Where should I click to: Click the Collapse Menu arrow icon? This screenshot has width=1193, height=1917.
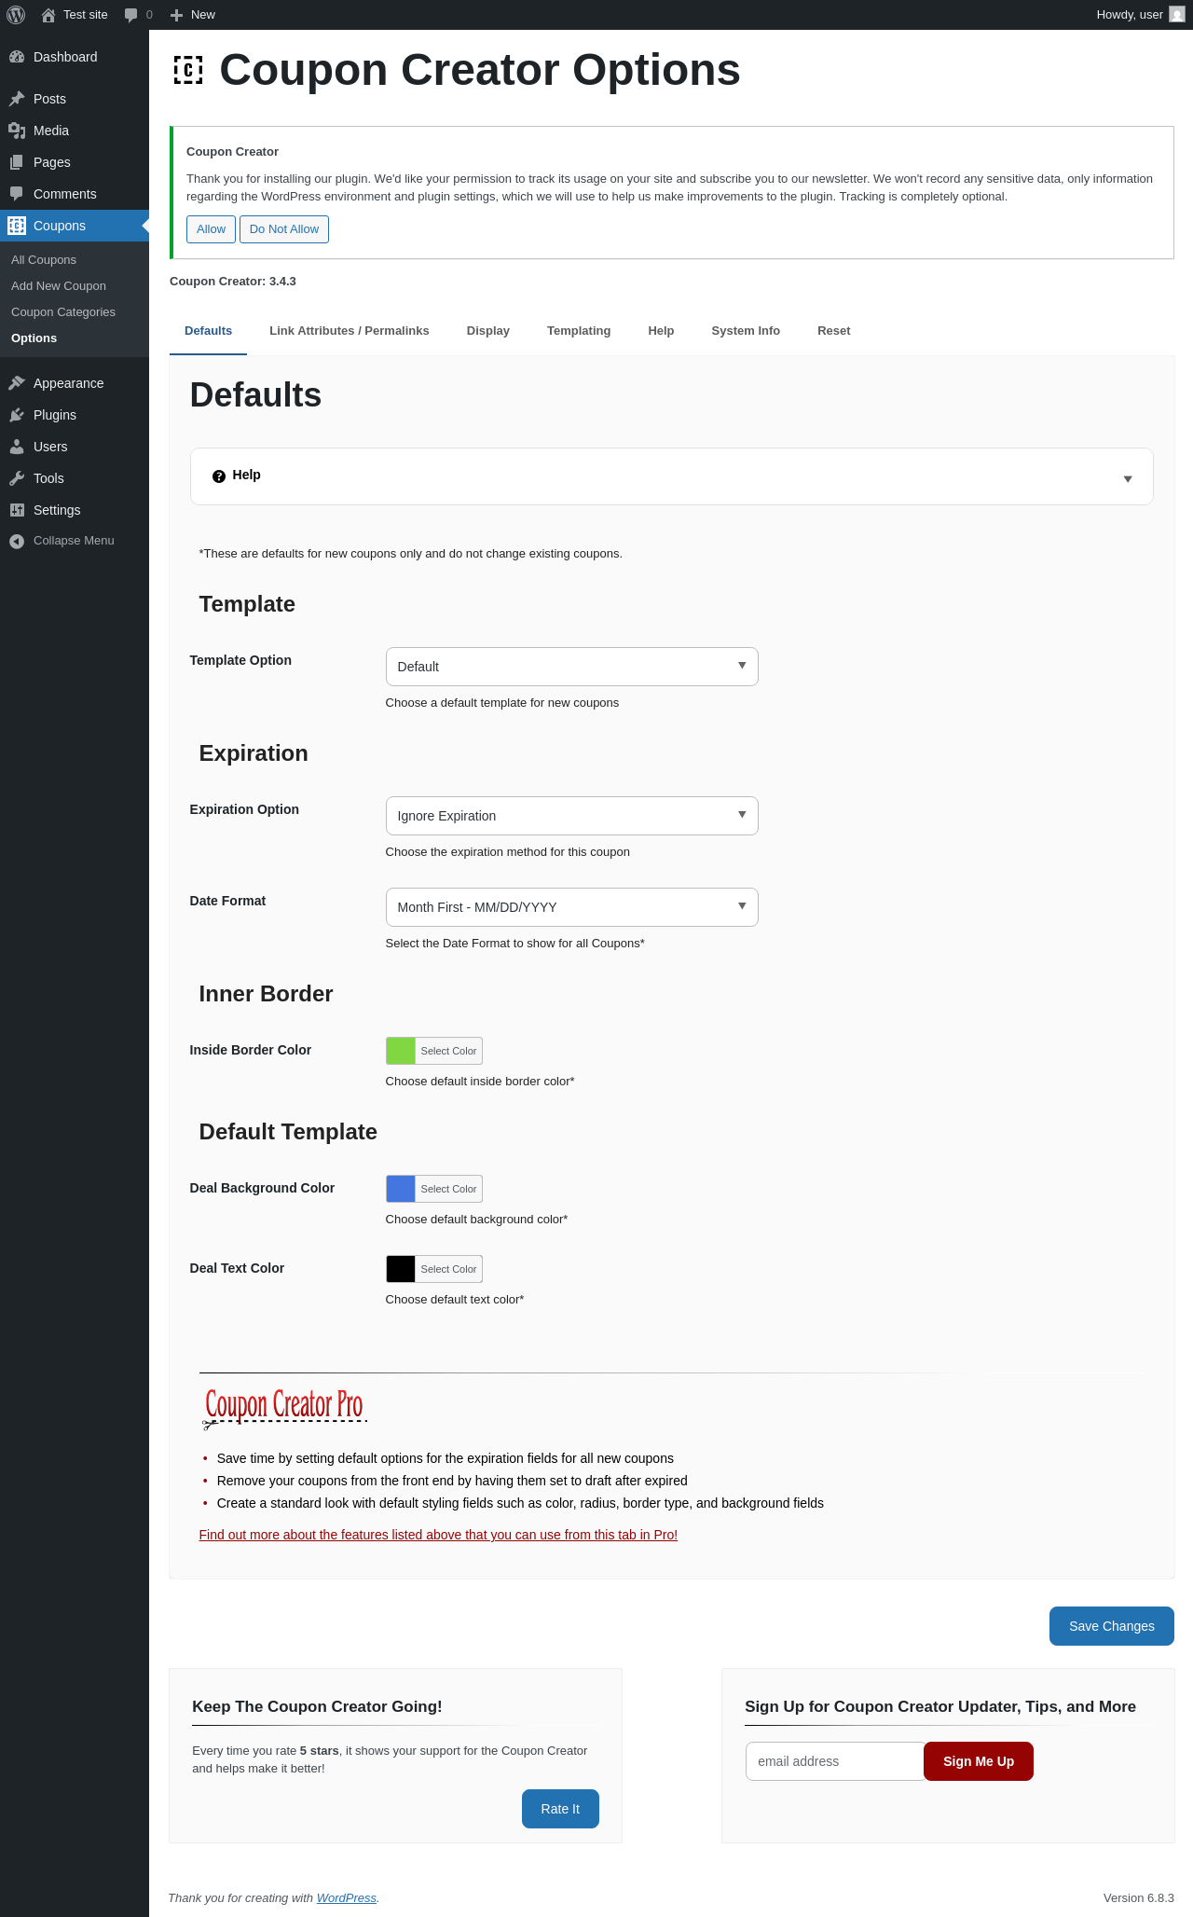click(17, 541)
